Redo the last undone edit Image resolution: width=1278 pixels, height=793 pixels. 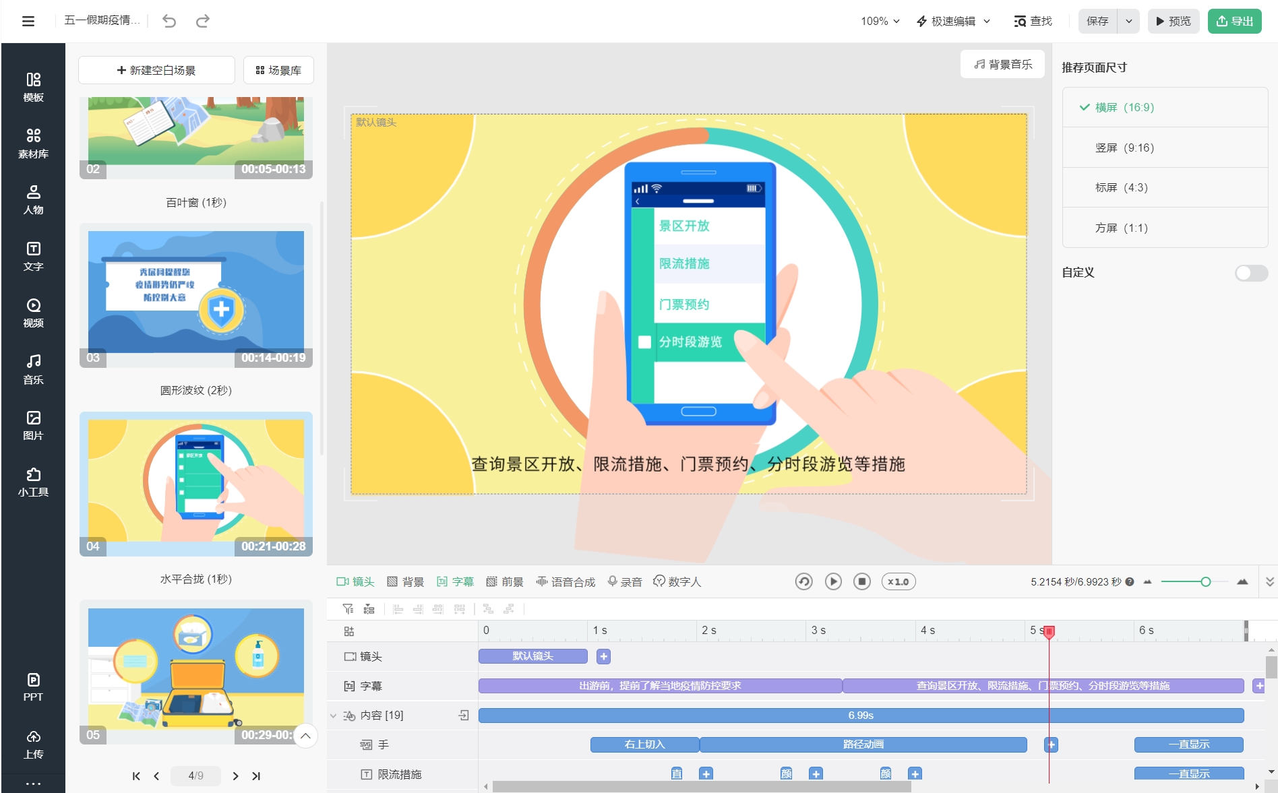point(202,21)
